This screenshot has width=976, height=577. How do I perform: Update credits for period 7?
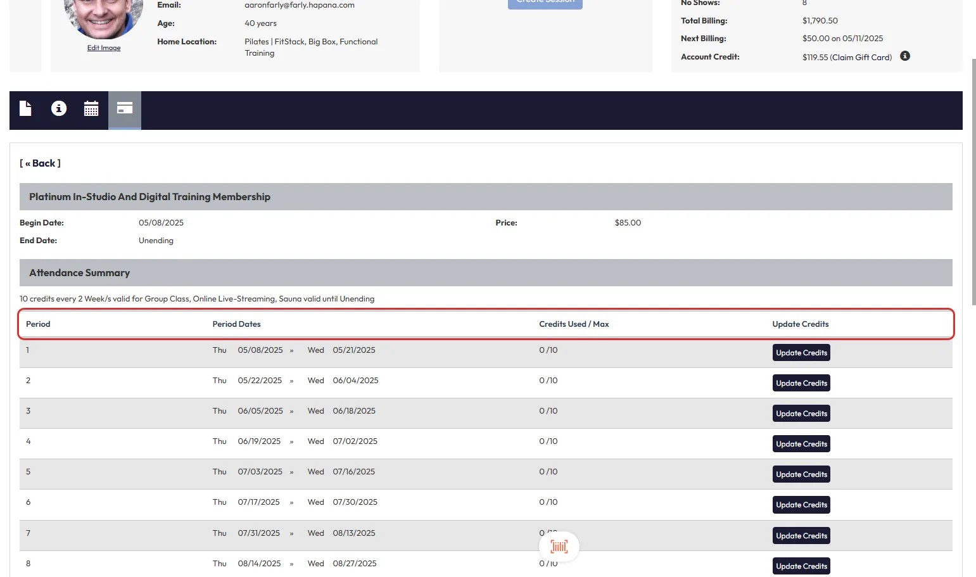[801, 536]
